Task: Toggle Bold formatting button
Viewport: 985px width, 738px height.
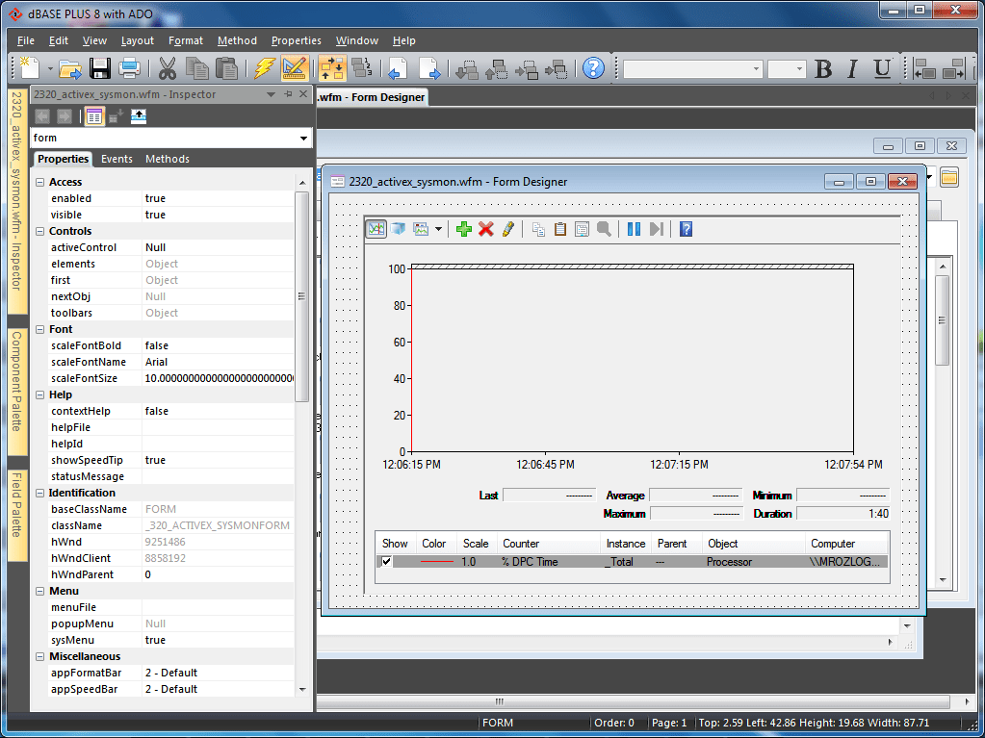Action: [x=823, y=68]
